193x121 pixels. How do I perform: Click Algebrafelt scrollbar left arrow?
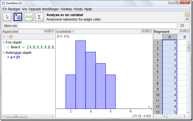tap(3, 116)
